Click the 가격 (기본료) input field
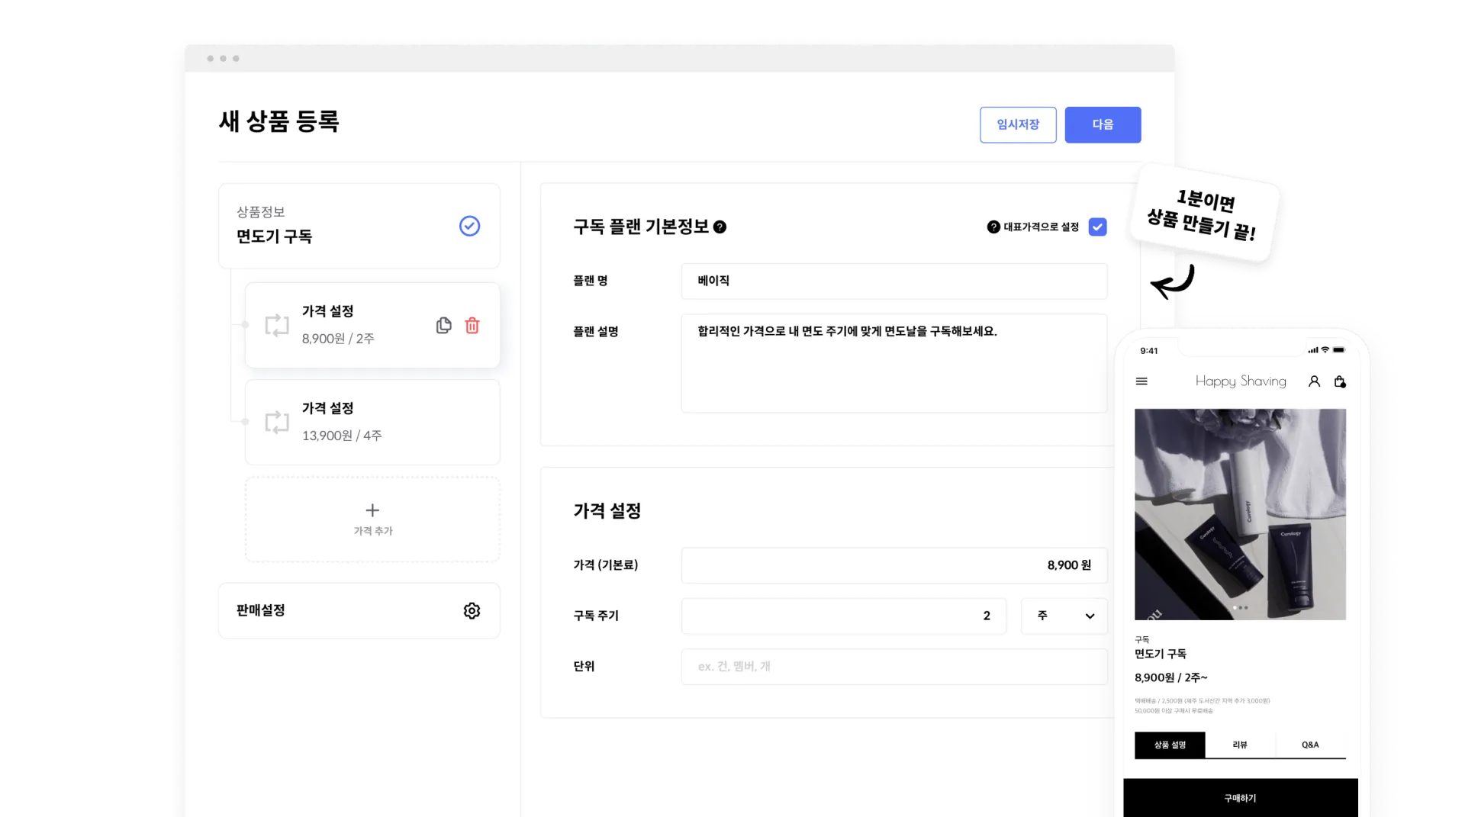The height and width of the screenshot is (817, 1465). [893, 565]
